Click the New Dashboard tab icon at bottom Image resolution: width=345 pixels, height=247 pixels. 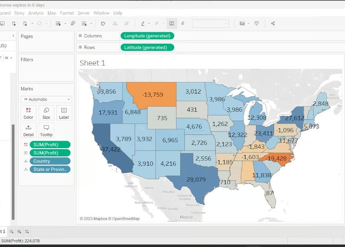[19, 231]
